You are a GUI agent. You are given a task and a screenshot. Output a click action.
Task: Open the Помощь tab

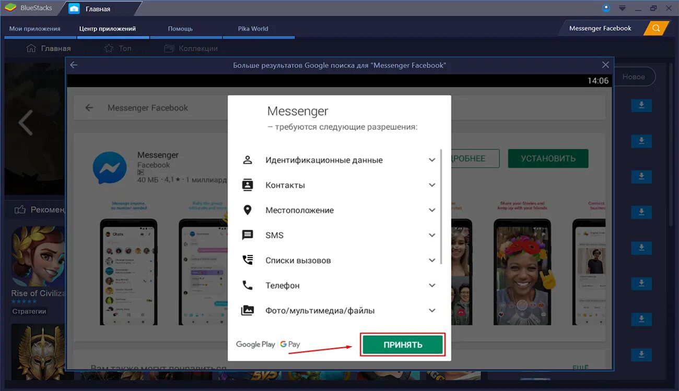(x=180, y=29)
